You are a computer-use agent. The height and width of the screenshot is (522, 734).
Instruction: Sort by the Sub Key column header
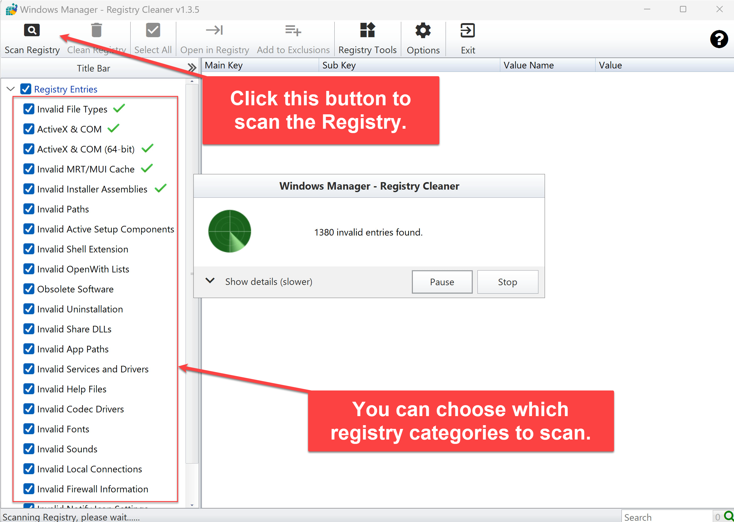pyautogui.click(x=409, y=65)
